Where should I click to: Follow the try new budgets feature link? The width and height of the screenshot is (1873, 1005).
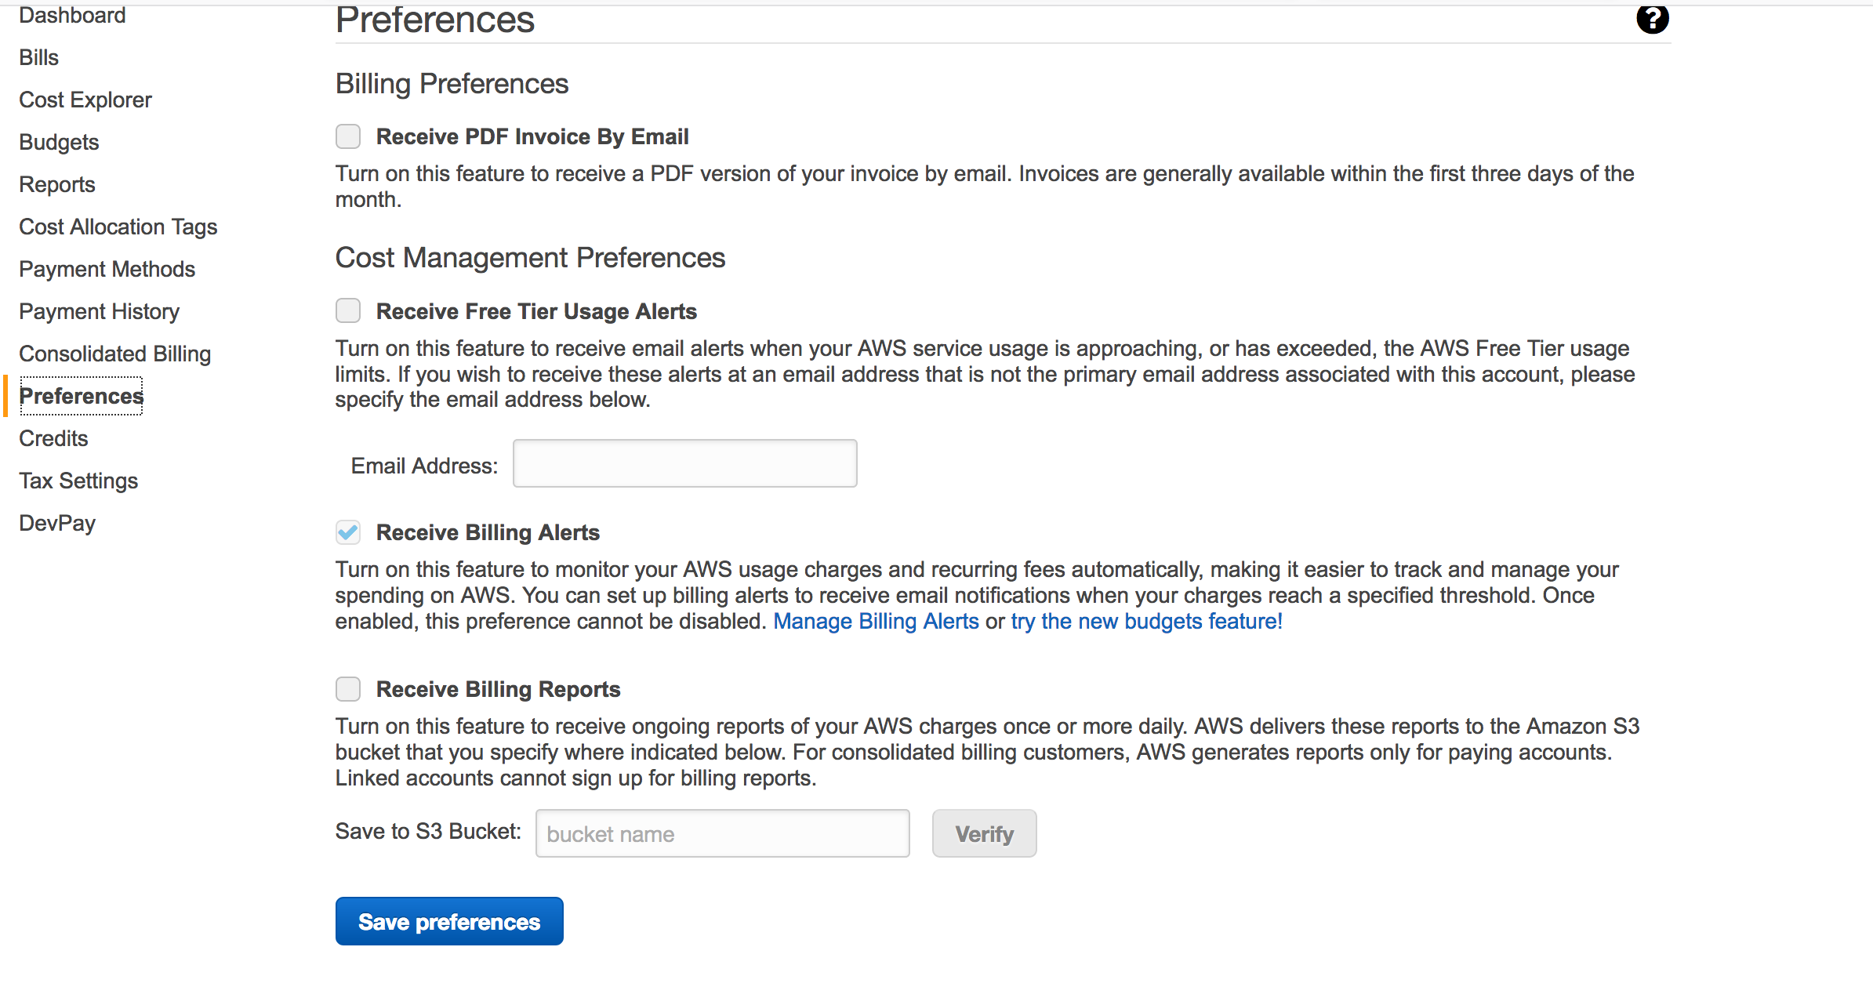pyautogui.click(x=1146, y=621)
